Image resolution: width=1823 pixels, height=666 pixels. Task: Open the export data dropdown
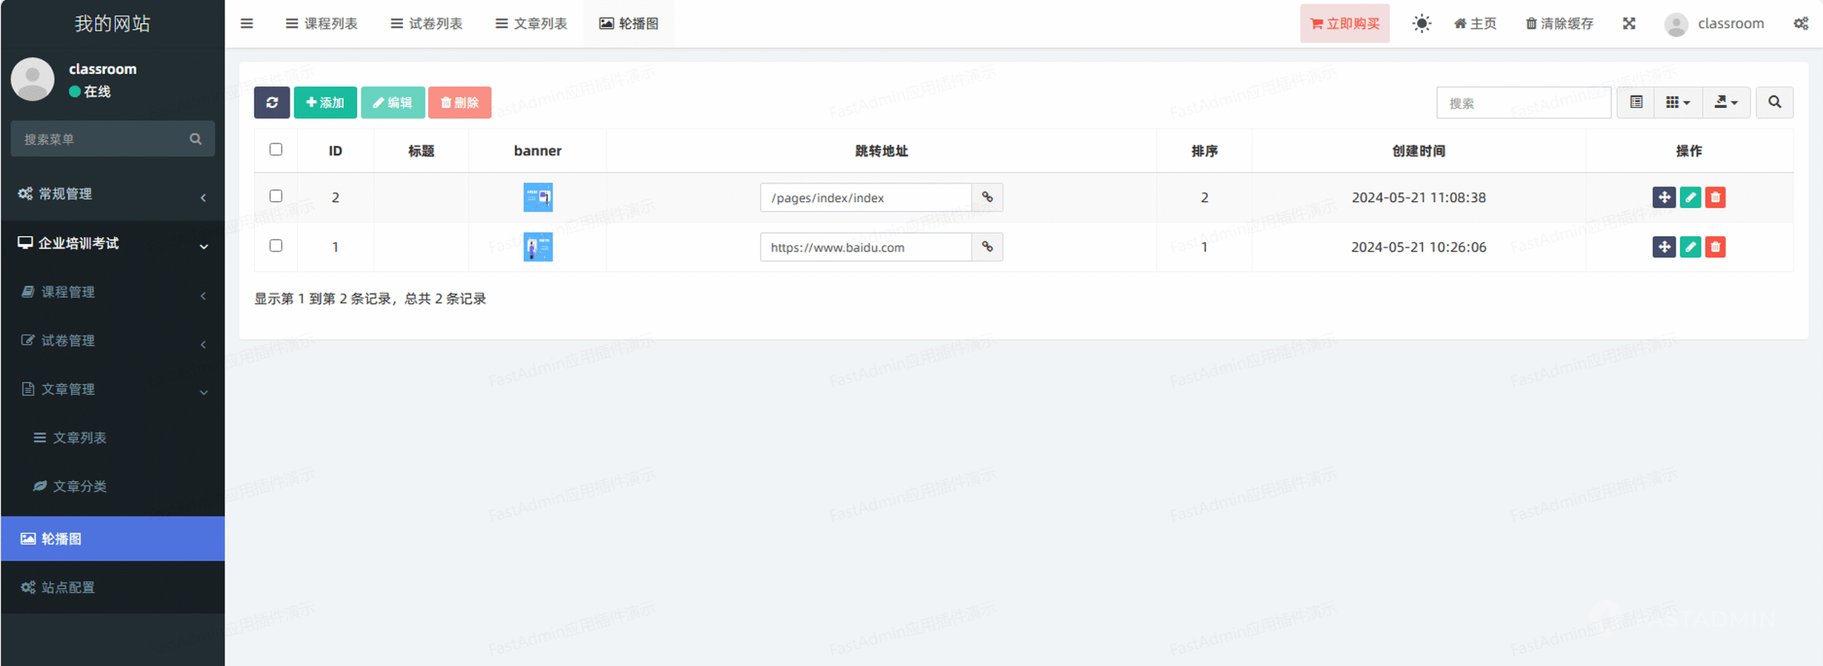1725,102
